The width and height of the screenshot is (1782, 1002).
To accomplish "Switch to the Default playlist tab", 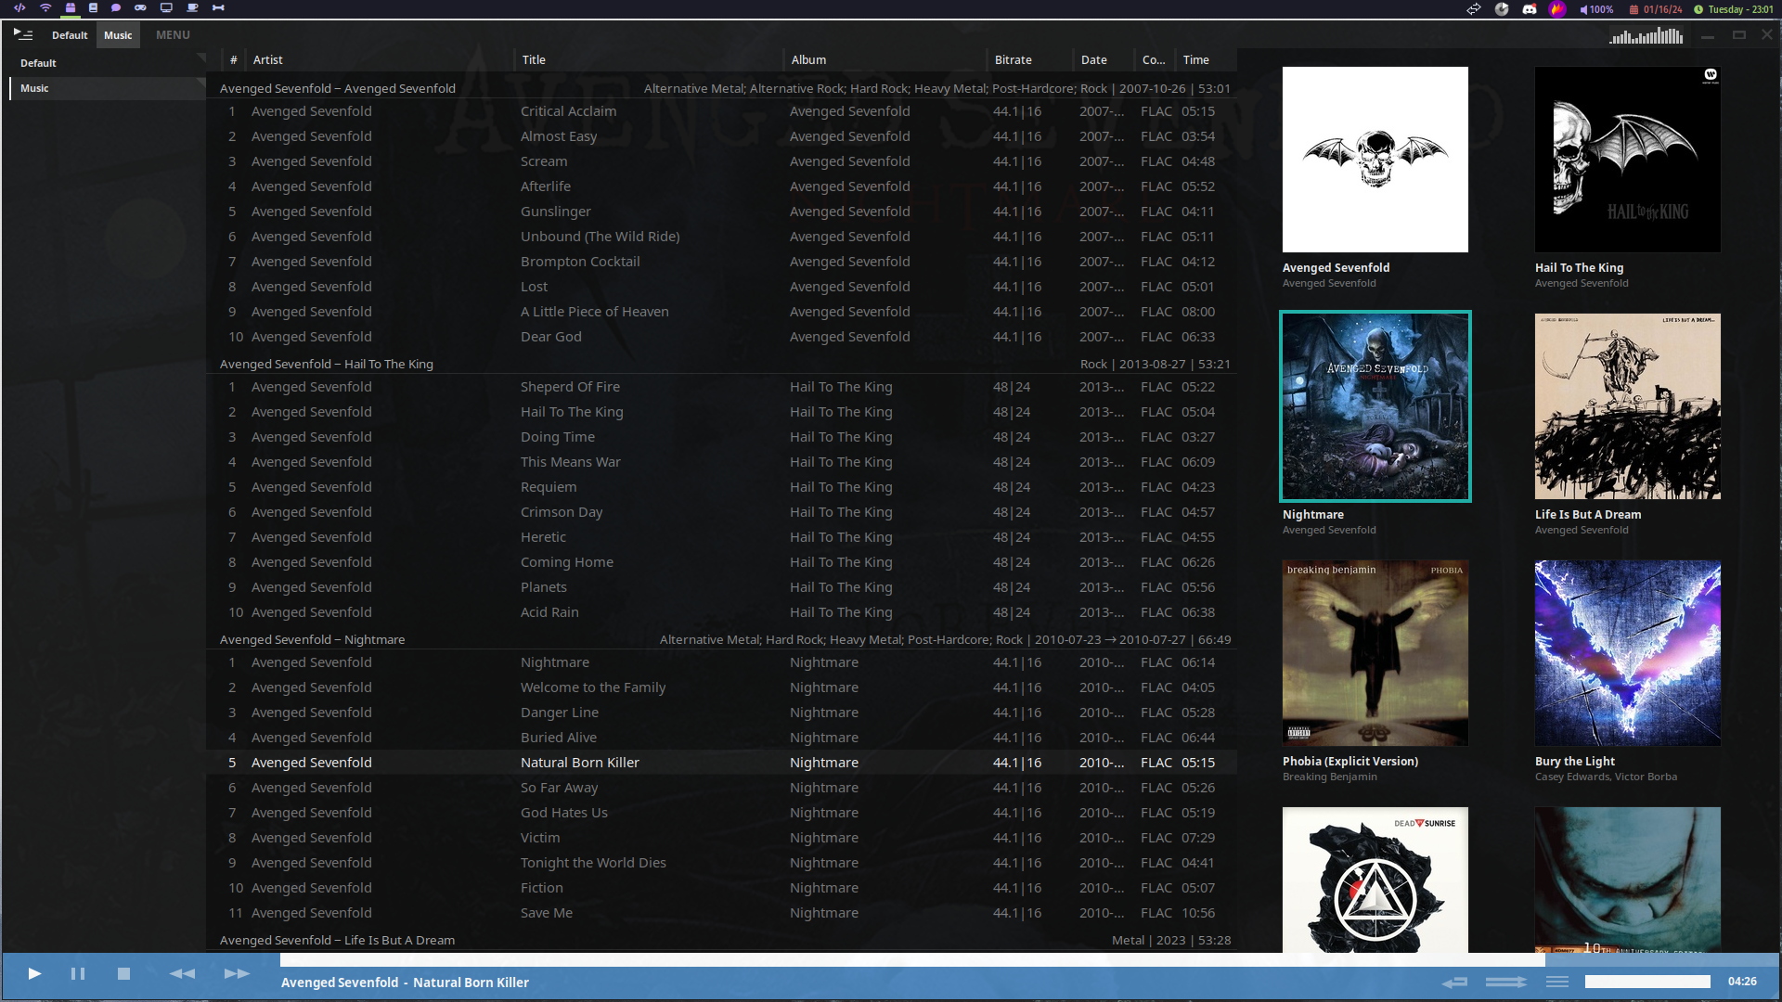I will [70, 35].
